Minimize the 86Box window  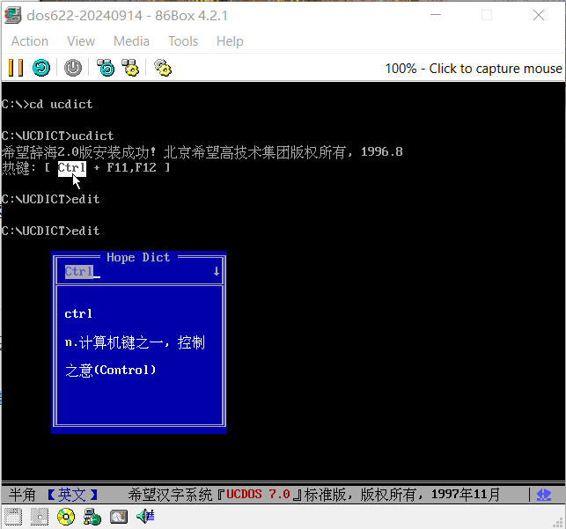[x=436, y=15]
